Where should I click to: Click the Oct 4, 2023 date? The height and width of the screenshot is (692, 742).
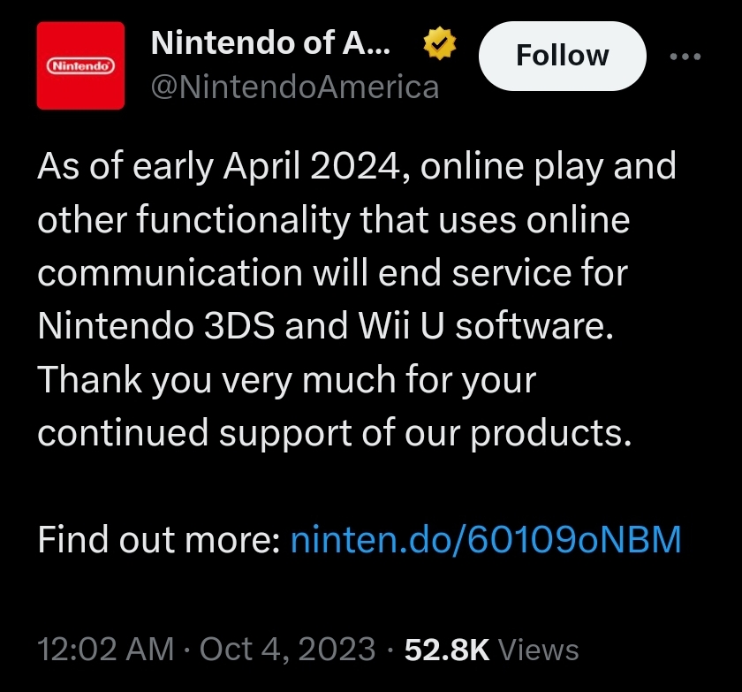coord(288,649)
